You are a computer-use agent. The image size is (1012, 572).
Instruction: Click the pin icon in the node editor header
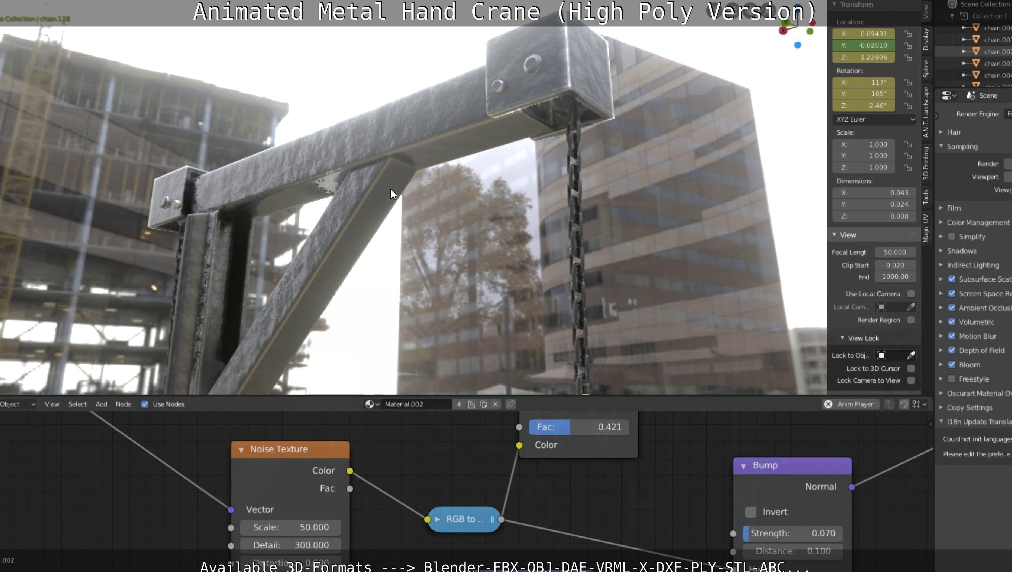(x=510, y=404)
